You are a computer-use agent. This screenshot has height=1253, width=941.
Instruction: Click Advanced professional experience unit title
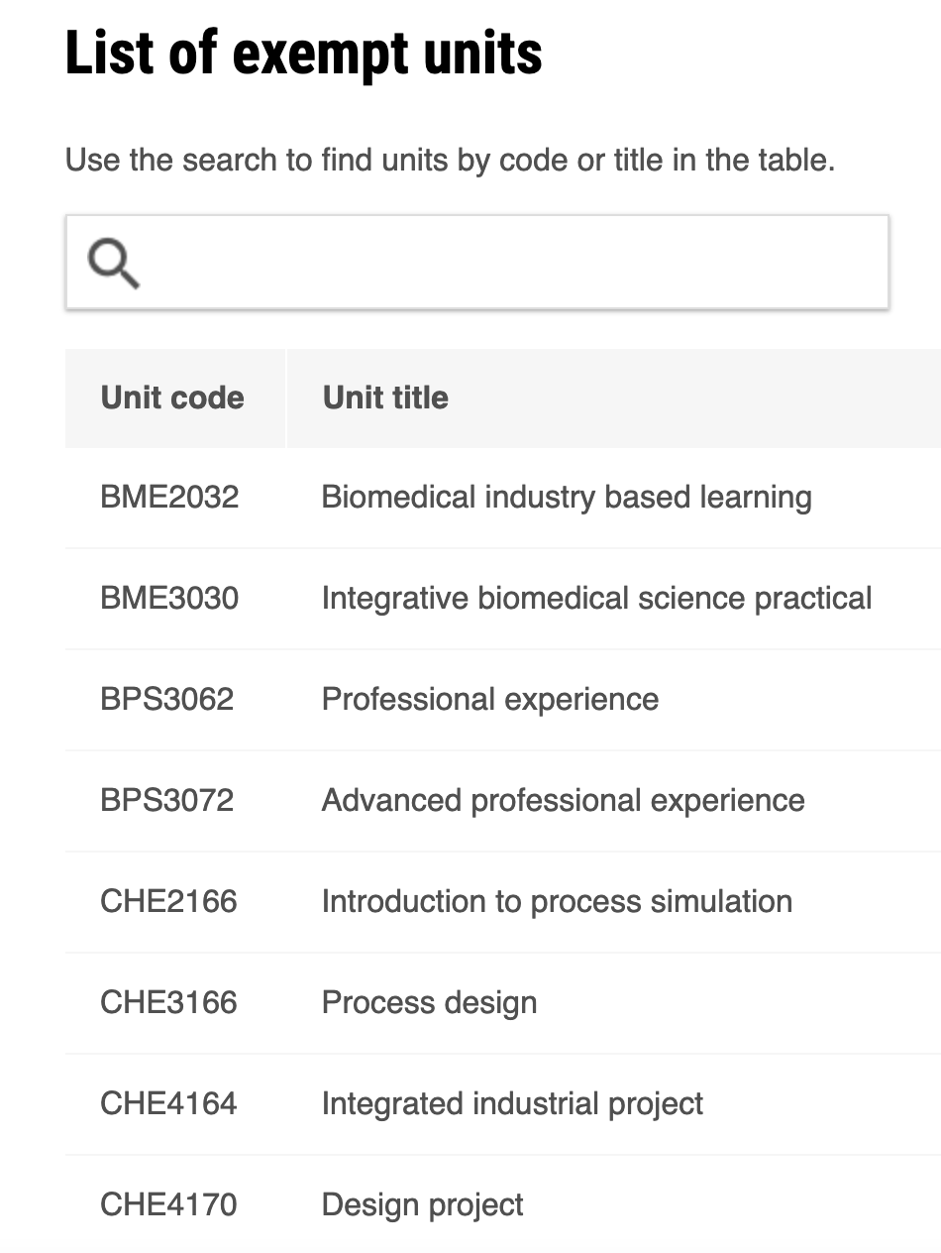coord(563,800)
